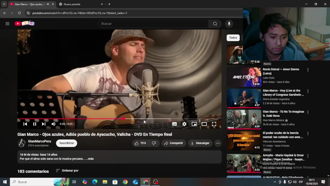Dislike the video
Viewport: 330px width, 186px height.
point(154,143)
